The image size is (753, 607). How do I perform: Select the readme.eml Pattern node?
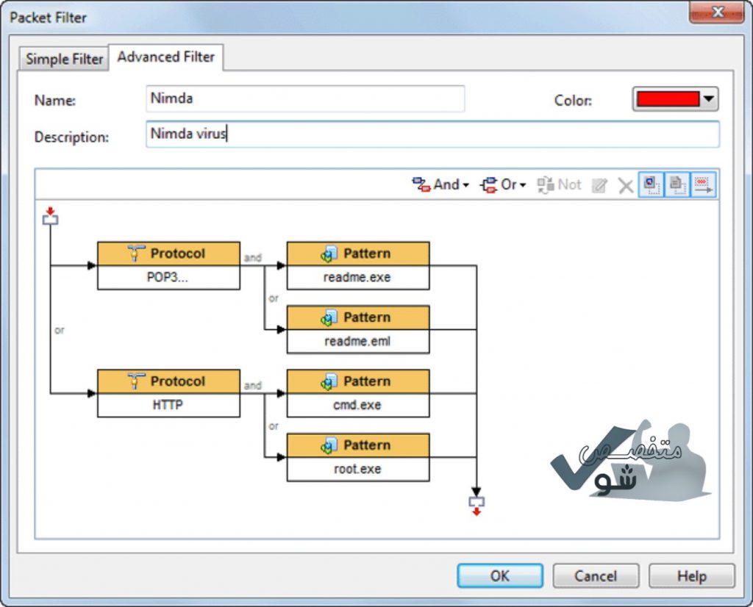(x=357, y=329)
